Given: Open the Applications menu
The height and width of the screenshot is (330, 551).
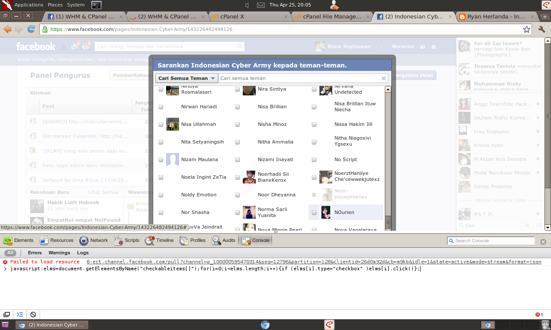Looking at the screenshot, I should [x=29, y=5].
